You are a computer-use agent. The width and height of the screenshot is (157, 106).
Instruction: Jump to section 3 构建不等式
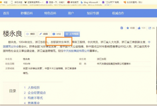35,98
